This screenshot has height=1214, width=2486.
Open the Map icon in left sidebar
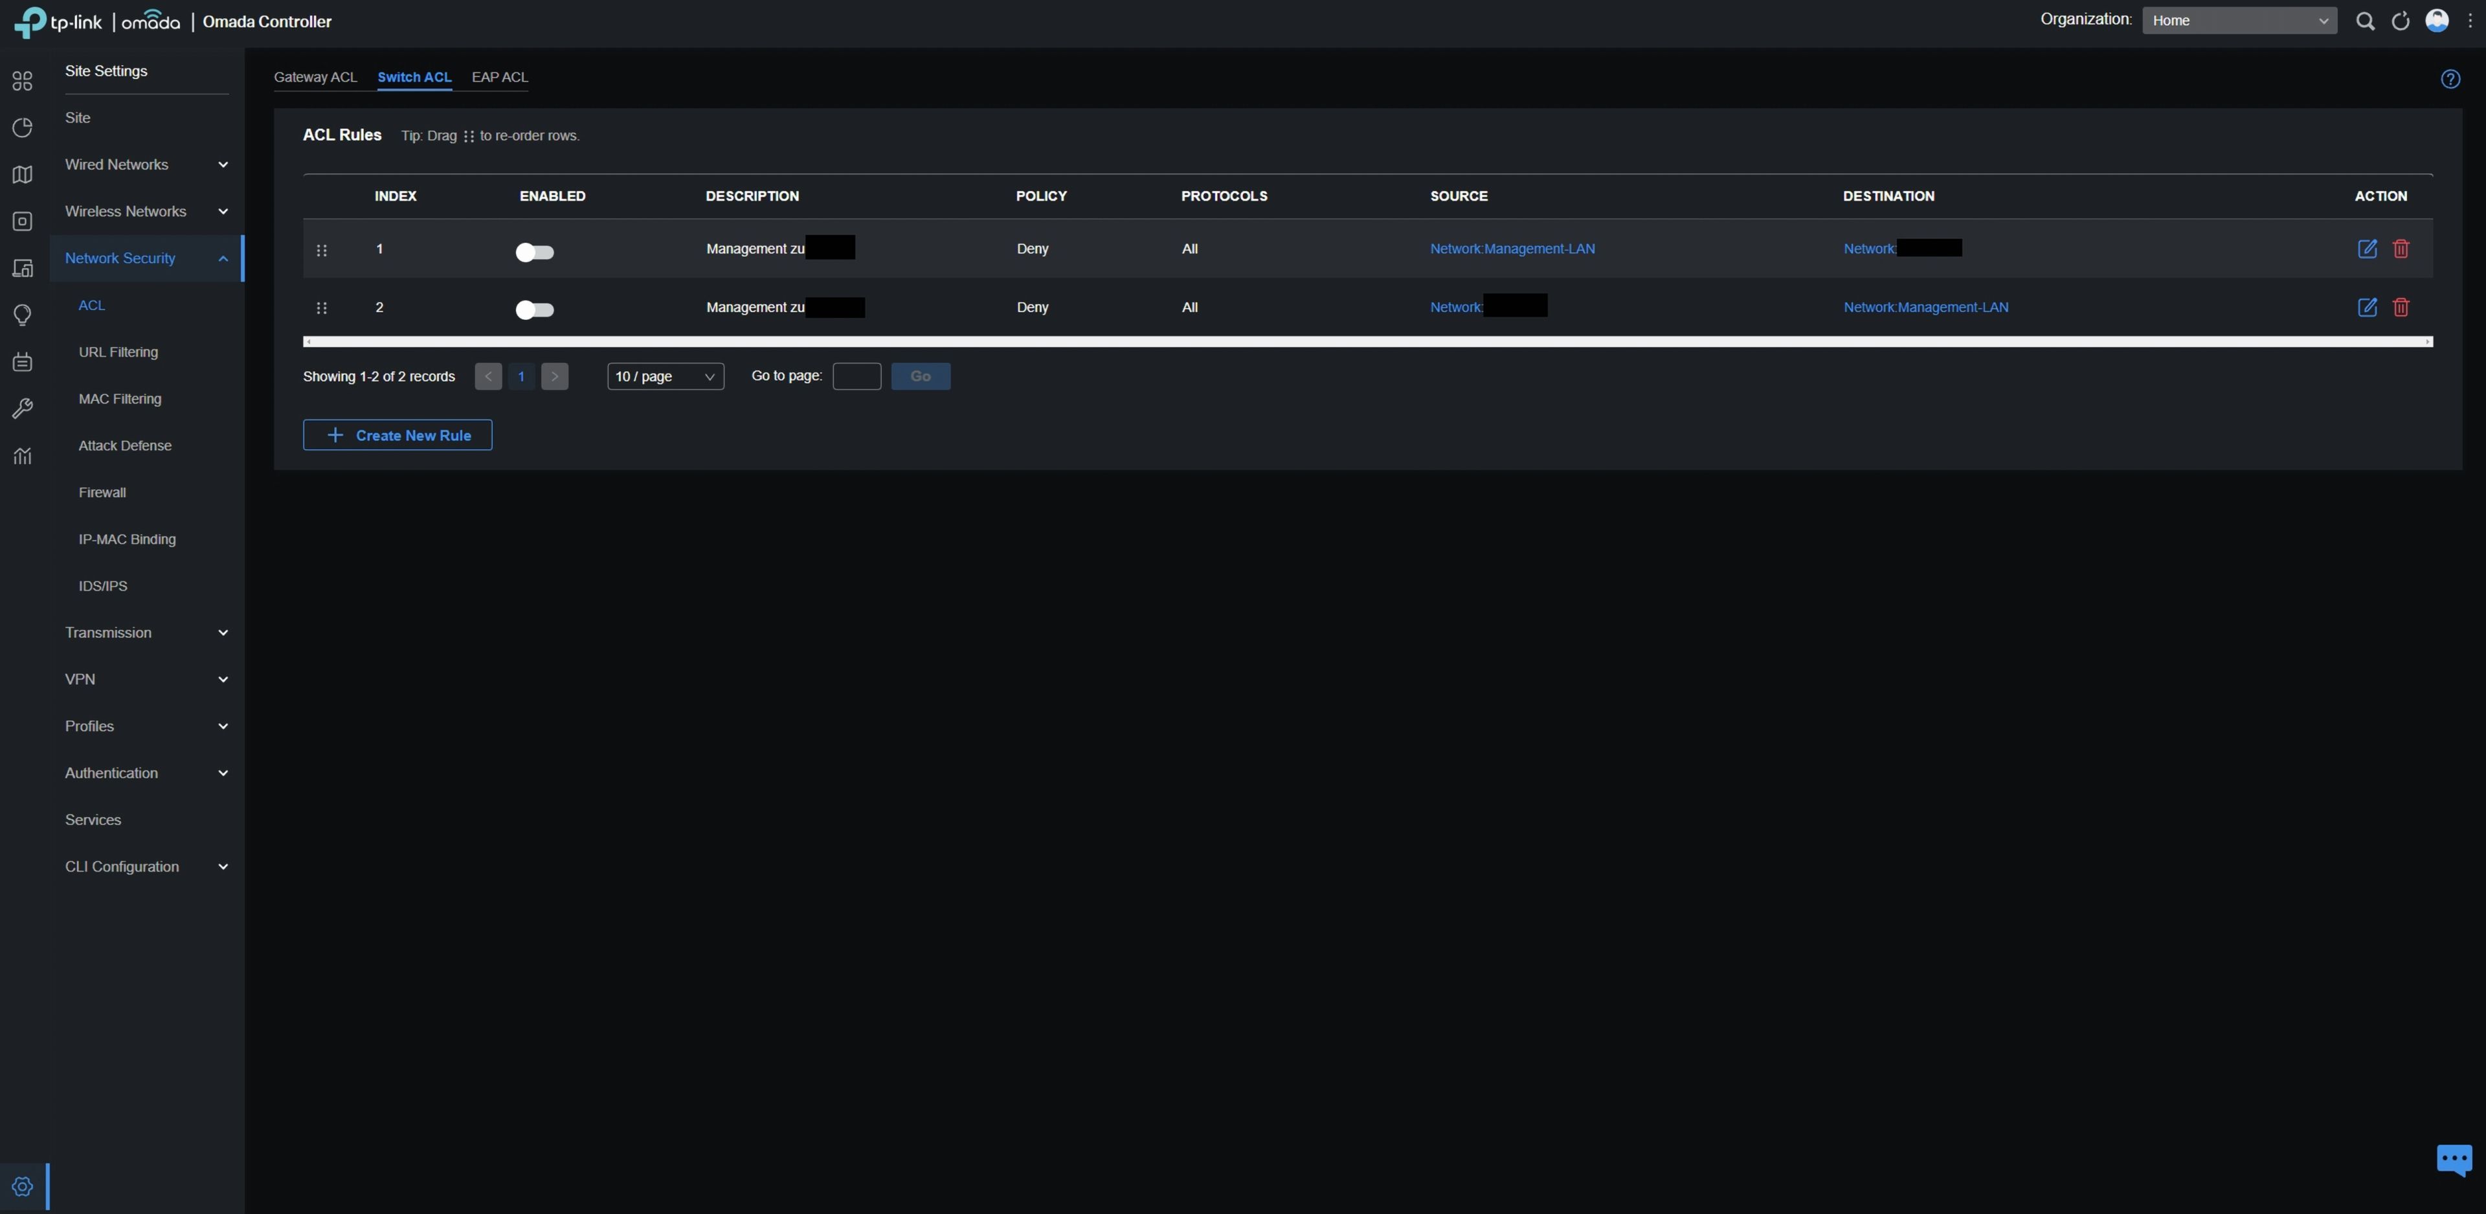point(22,175)
